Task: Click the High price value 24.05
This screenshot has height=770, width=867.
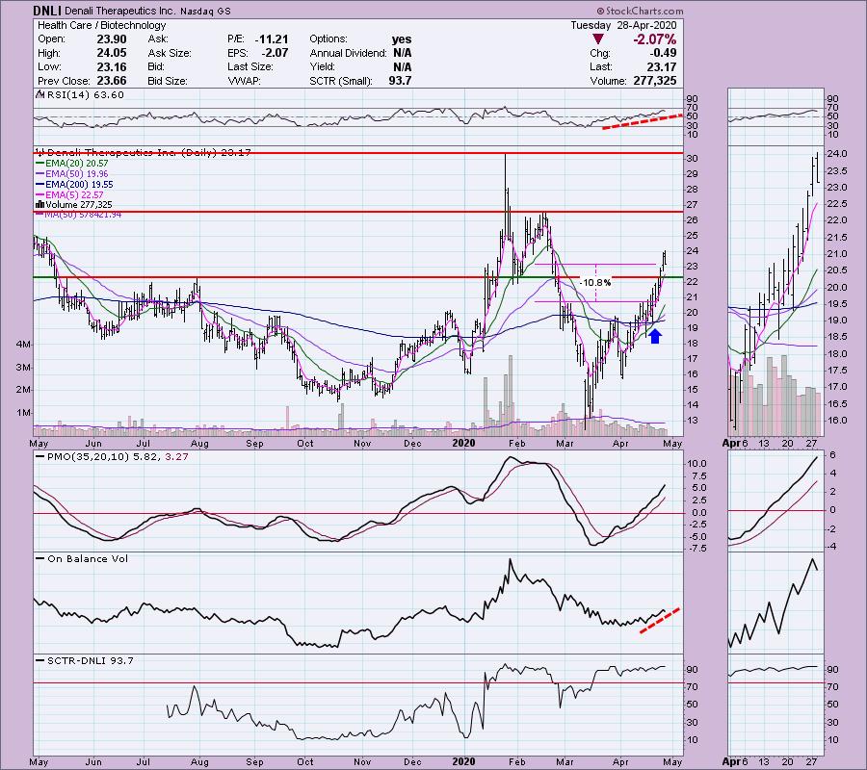Action: tap(112, 53)
